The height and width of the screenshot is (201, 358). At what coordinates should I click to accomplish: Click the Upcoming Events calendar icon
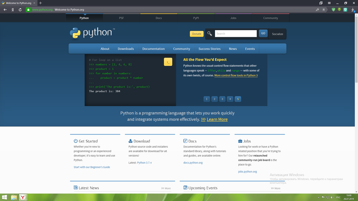[186, 188]
